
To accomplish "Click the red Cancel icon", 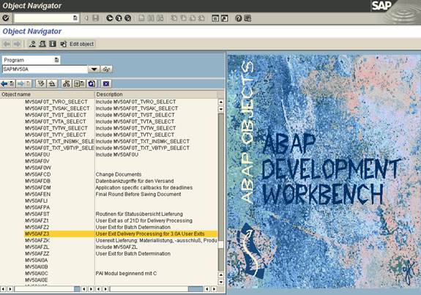I will [x=128, y=18].
